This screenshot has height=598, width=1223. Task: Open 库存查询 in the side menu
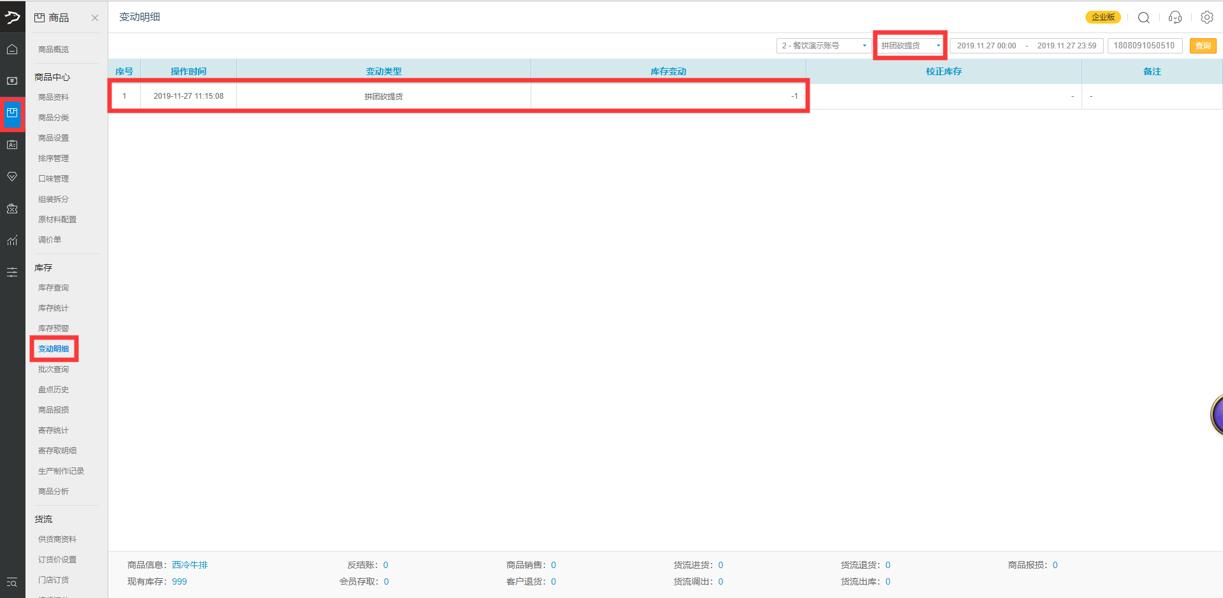tap(54, 288)
